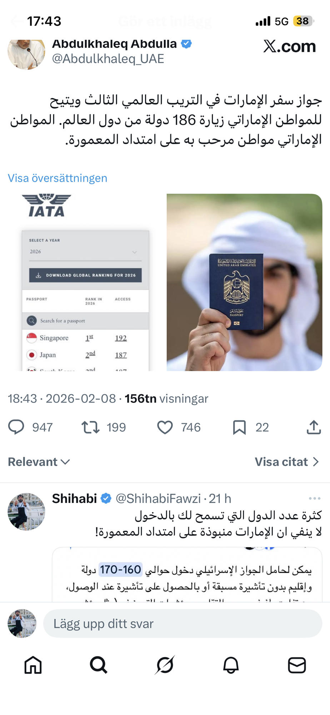The height and width of the screenshot is (715, 330).
Task: Open the Search tab in the bottom bar
Action: 99,665
